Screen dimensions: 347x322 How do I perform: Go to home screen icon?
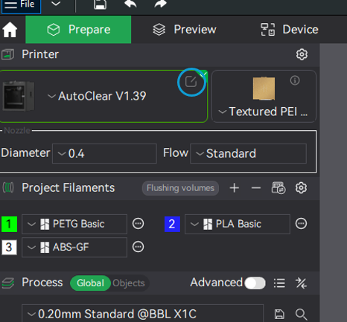click(x=10, y=30)
